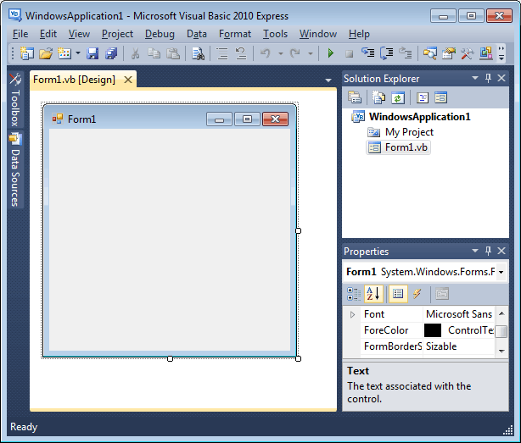
Task: Open the Solution Explorer window position dropdown
Action: click(x=475, y=78)
